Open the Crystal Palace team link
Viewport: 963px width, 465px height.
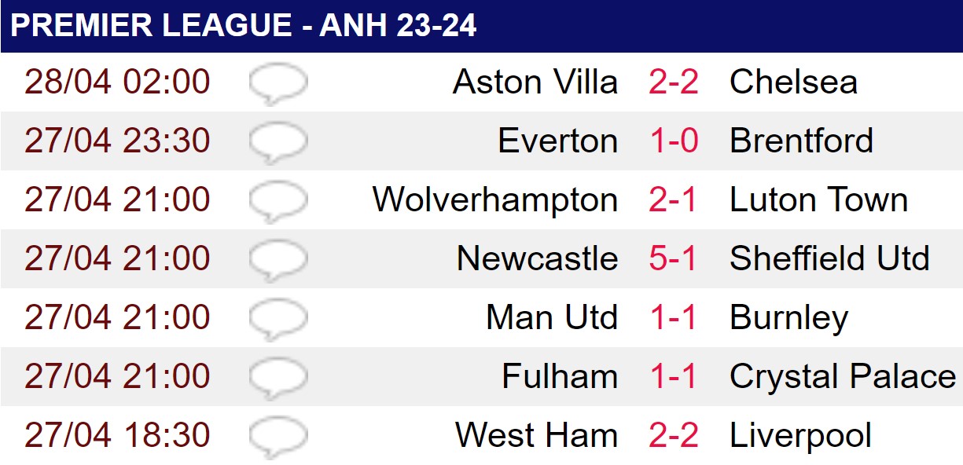click(x=843, y=377)
